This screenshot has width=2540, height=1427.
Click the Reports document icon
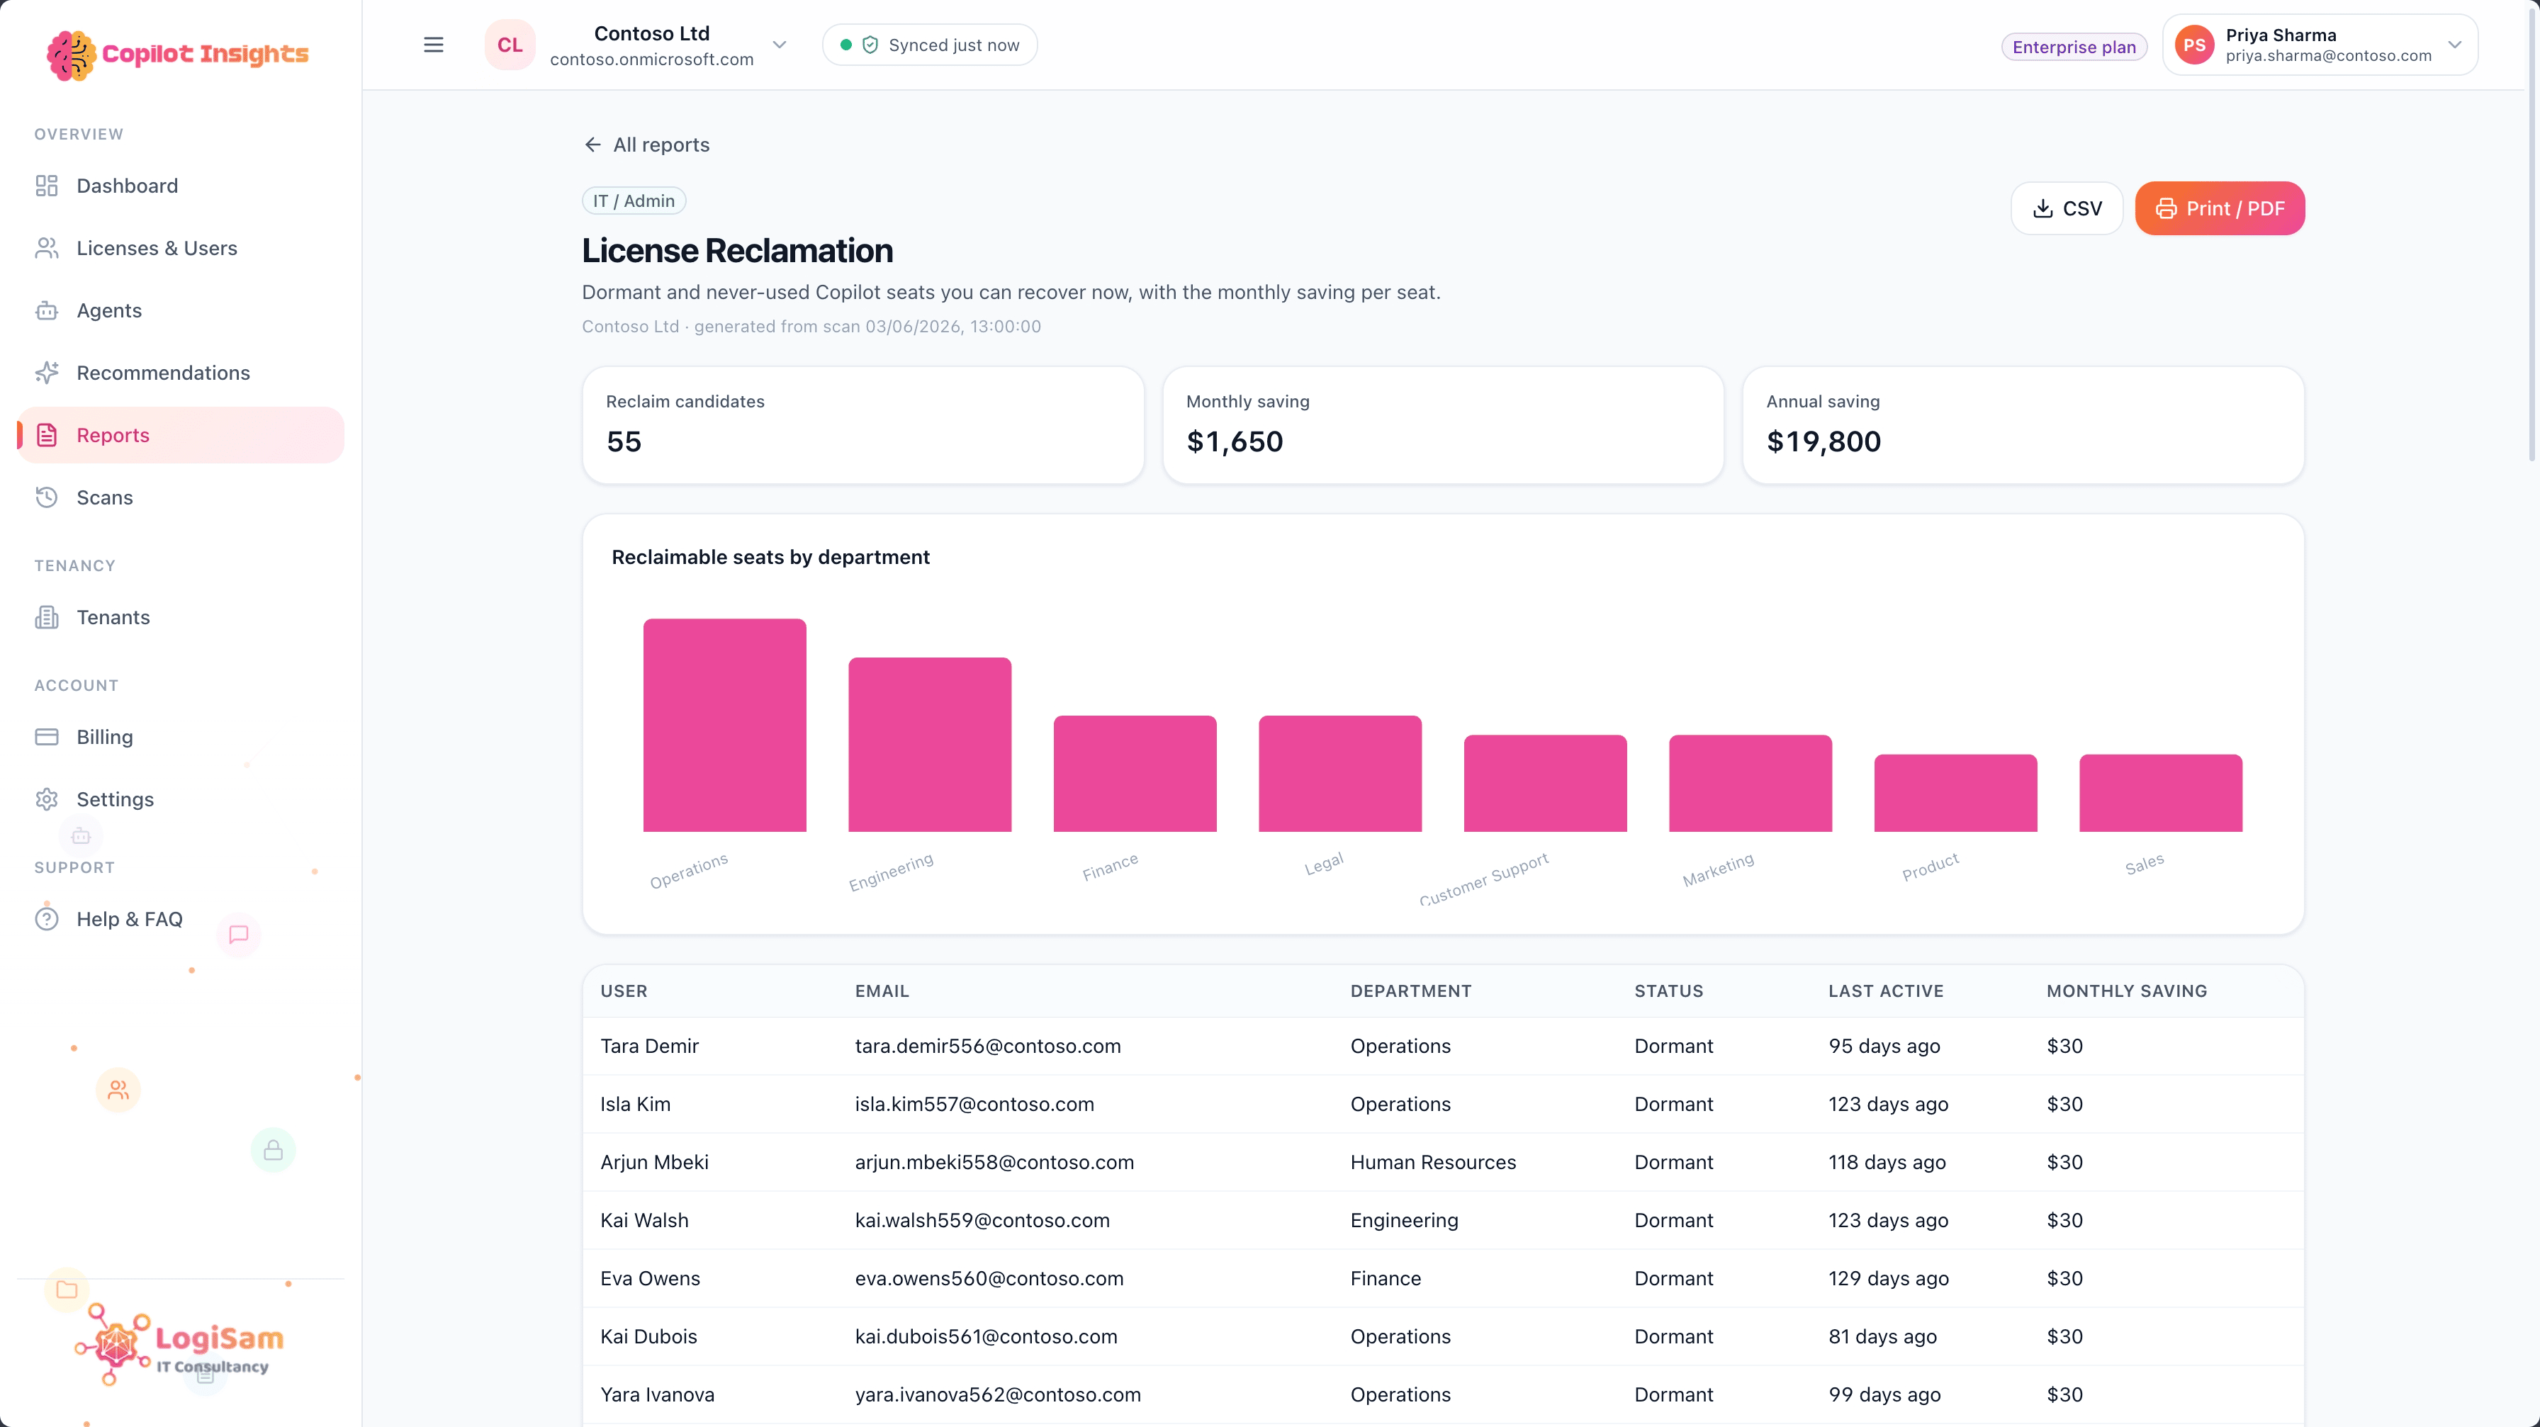46,434
